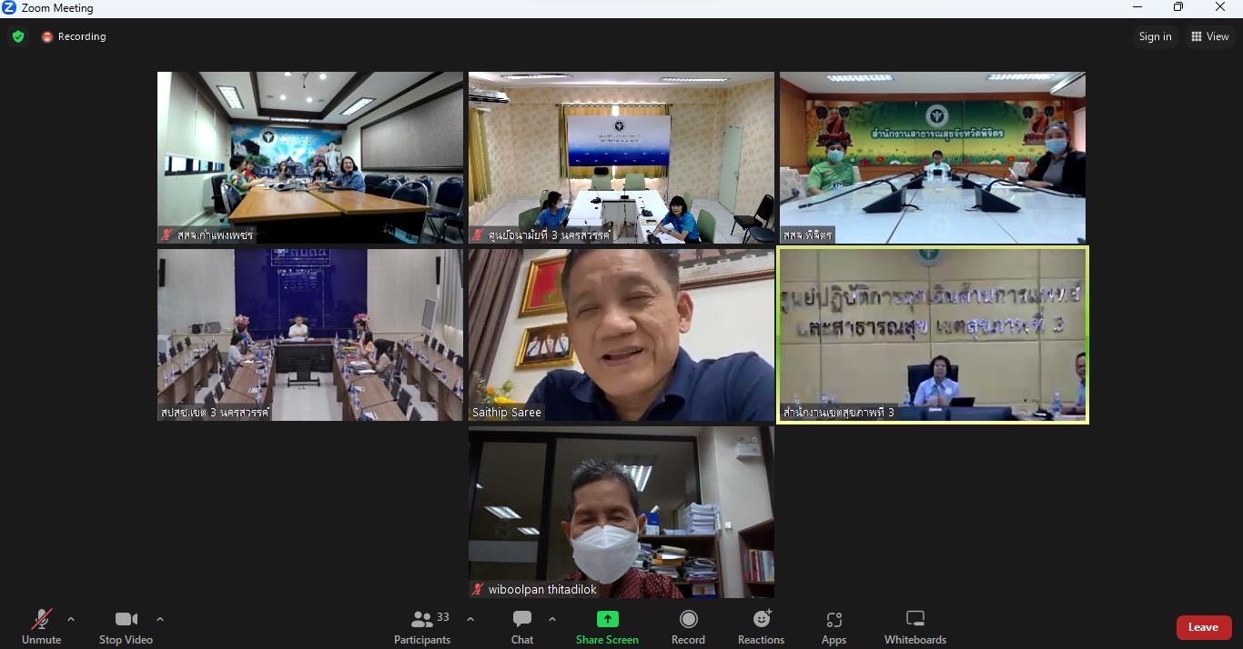Click muted mic icon on ศูนย์อนามัยที่ 3

[x=478, y=235]
